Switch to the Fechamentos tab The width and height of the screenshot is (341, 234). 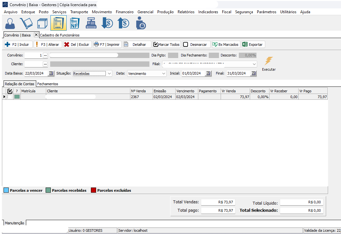48,84
